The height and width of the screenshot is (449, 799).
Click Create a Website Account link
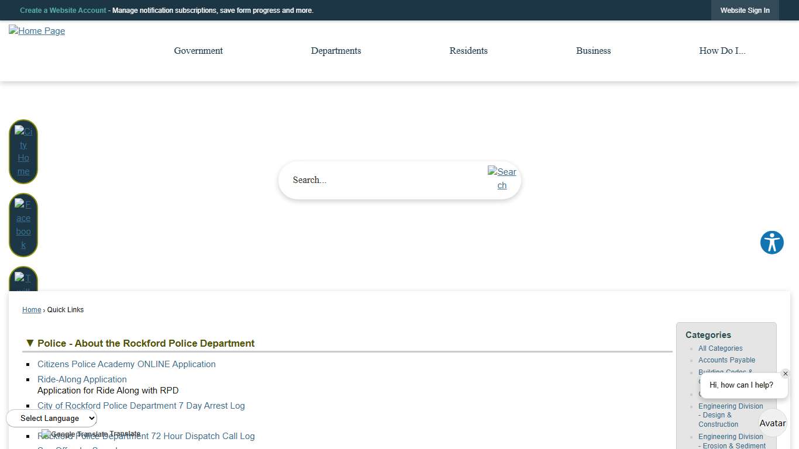[x=63, y=11]
